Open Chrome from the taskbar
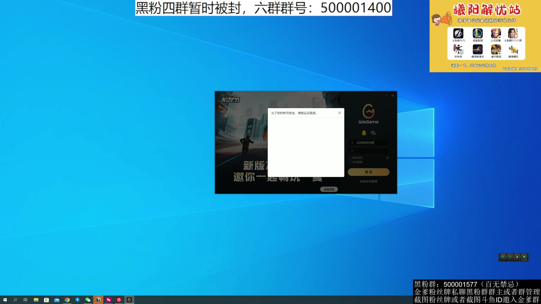The height and width of the screenshot is (304, 541). pos(67,300)
